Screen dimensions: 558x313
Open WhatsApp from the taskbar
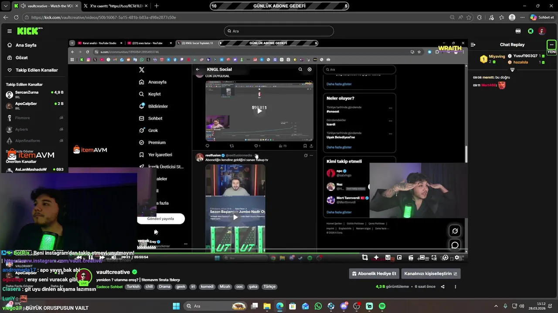pos(318,306)
